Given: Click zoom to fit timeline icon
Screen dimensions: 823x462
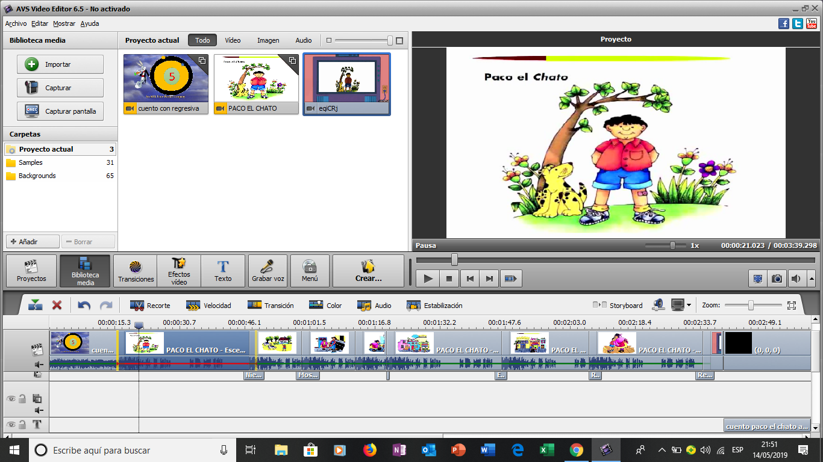Looking at the screenshot, I should click(x=792, y=305).
